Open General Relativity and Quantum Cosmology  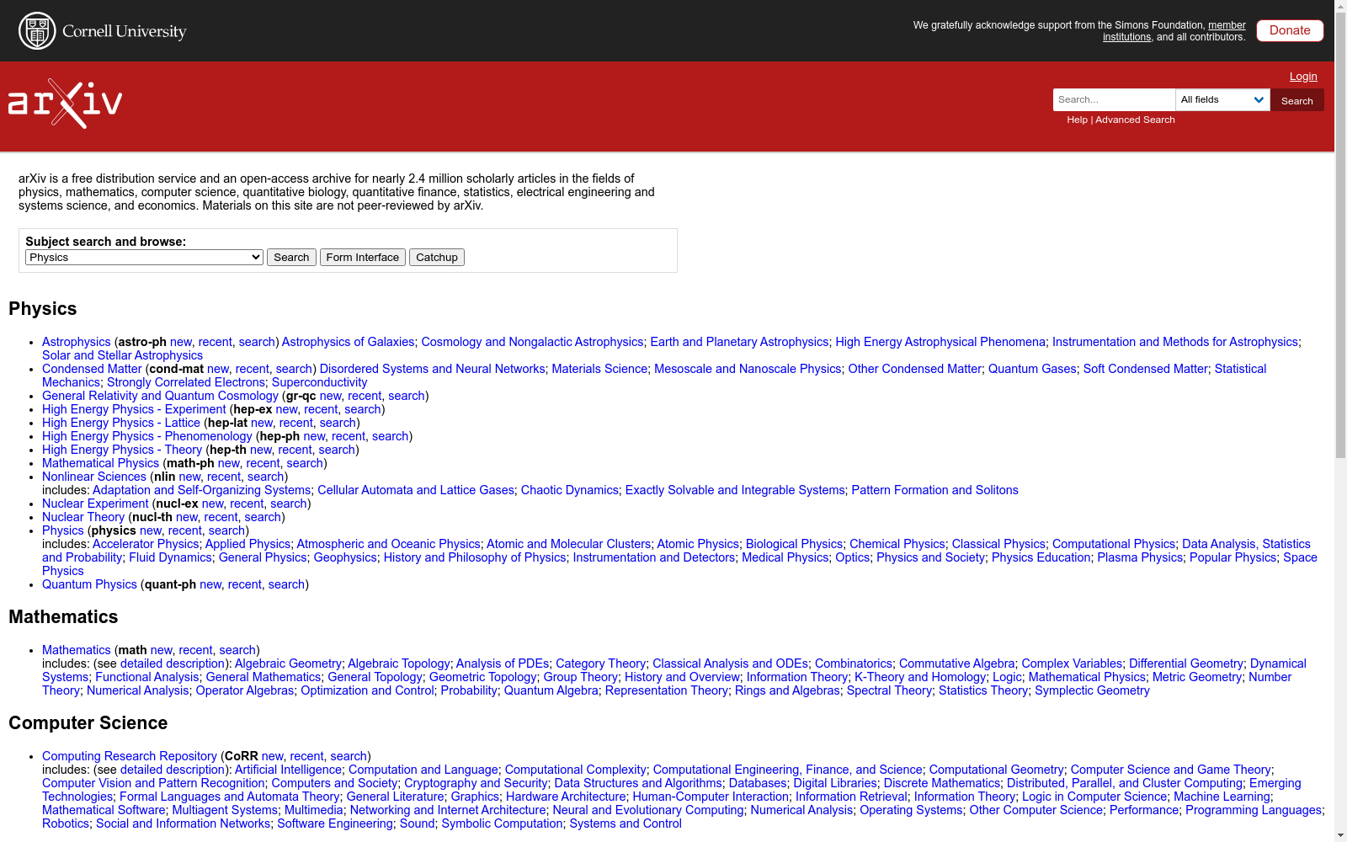click(160, 396)
